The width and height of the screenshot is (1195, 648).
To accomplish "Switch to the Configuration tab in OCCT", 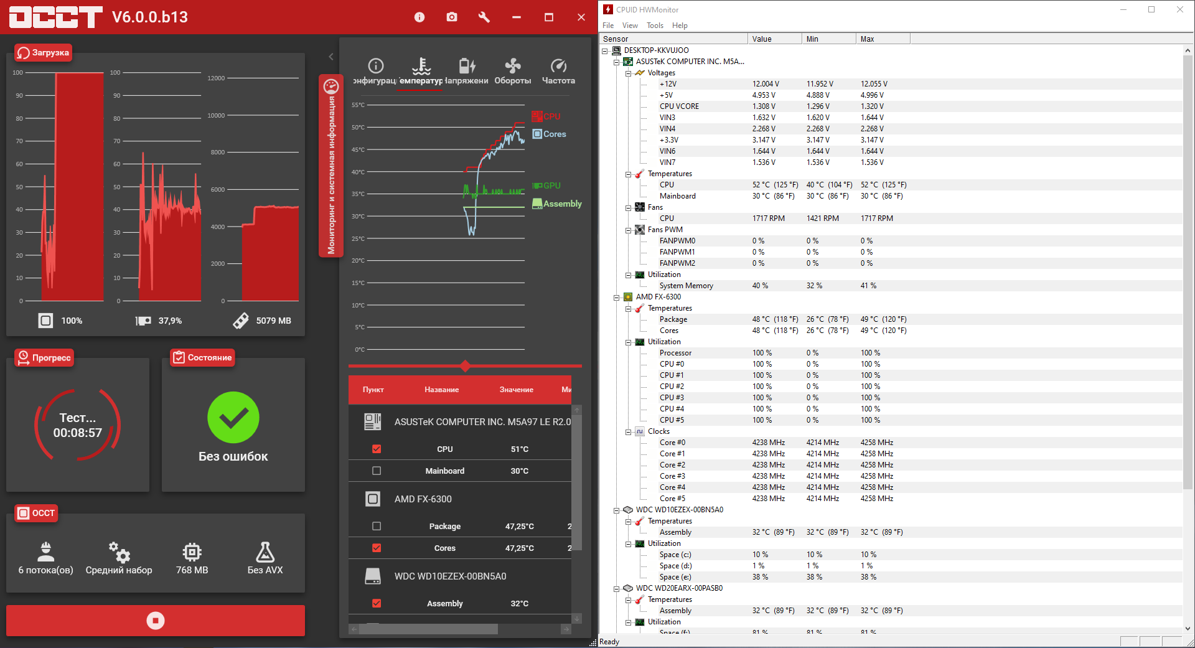I will click(x=375, y=72).
